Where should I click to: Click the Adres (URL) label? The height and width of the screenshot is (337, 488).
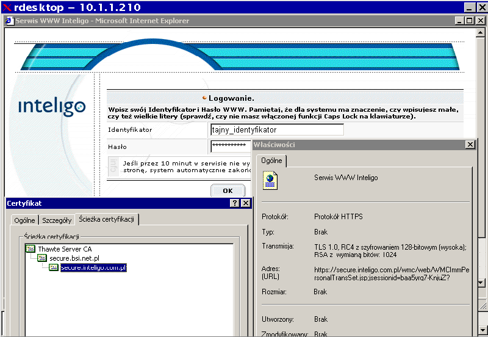tap(271, 272)
